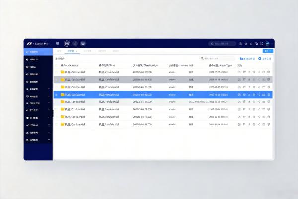
Task: Open the card-style module icon in header
Action: coord(83,44)
